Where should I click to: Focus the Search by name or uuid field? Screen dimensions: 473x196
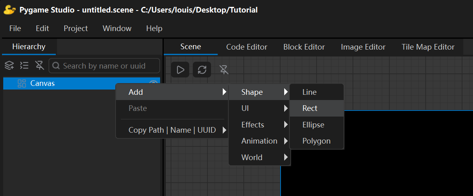coord(104,66)
